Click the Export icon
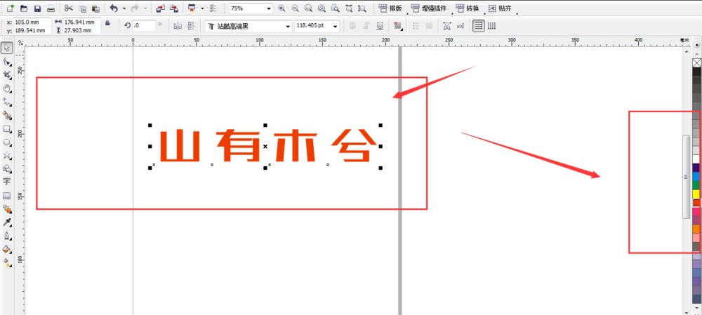 (174, 8)
